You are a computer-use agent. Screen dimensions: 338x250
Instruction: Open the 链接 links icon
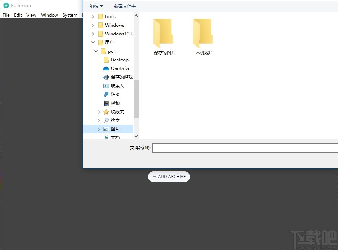point(107,94)
